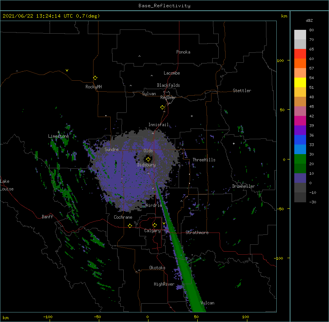329x322 pixels.
Task: Pick the blue 33-36 dBZ legend swatch
Action: [300, 140]
